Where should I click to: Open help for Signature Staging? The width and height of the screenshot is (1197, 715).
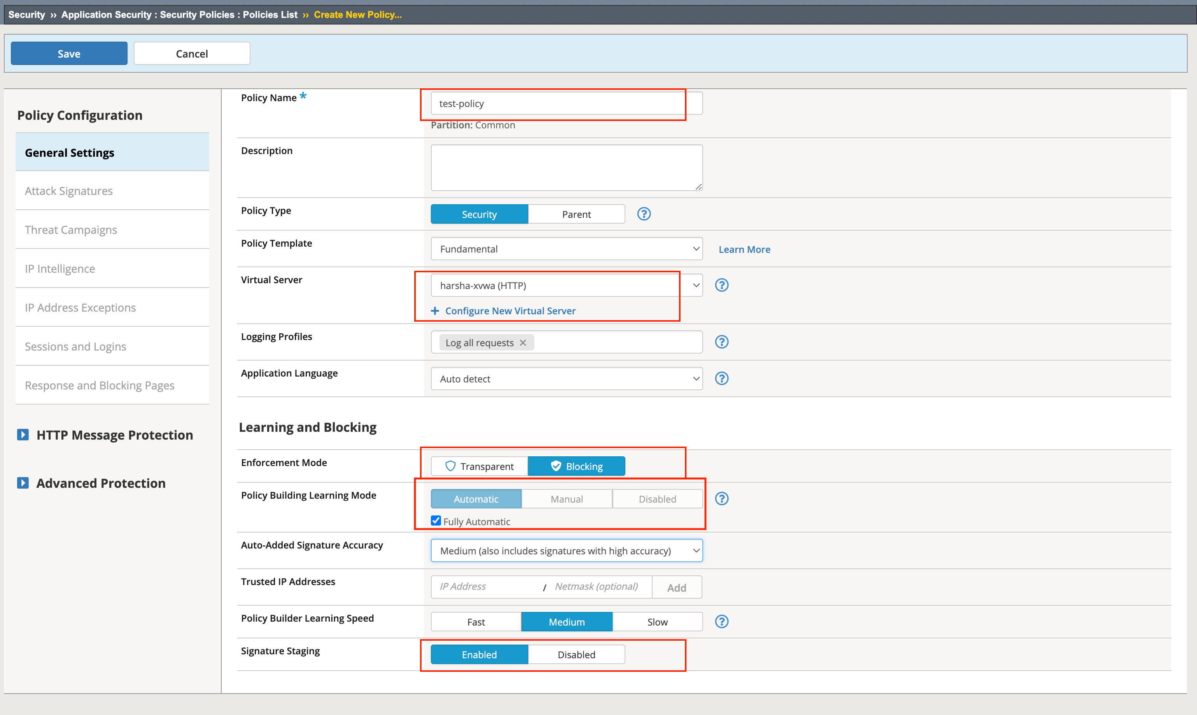(722, 654)
